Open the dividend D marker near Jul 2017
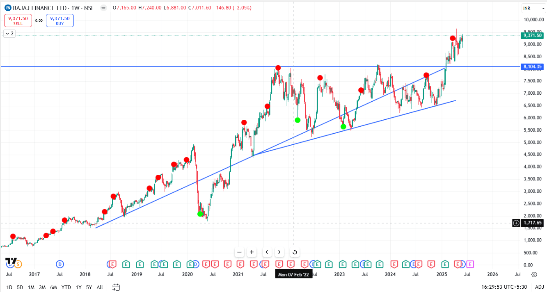Screen dimensions: 547x292 pos(60,264)
